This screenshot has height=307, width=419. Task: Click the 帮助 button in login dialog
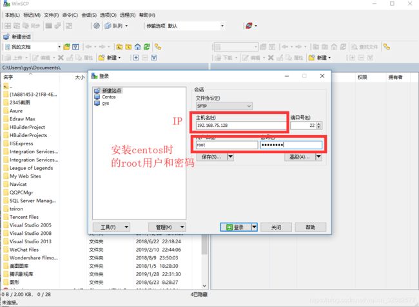pyautogui.click(x=311, y=227)
